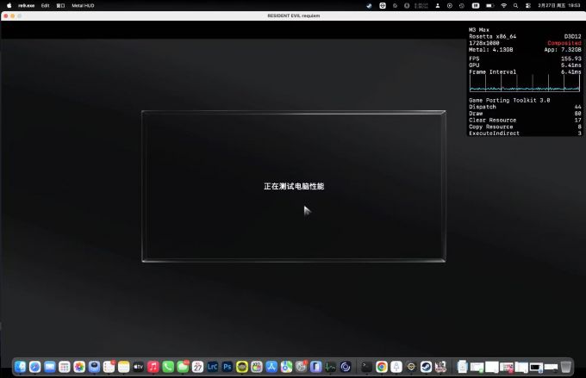
Task: Click the FPS readout in Metal HUD
Action: (525, 59)
